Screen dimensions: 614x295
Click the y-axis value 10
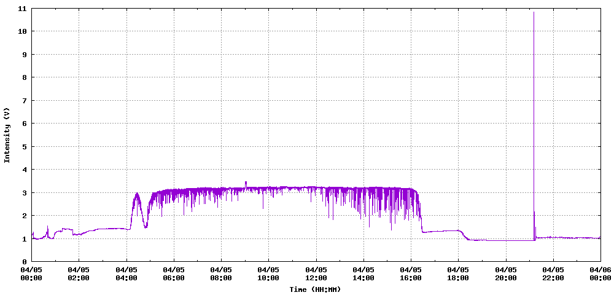click(x=22, y=31)
